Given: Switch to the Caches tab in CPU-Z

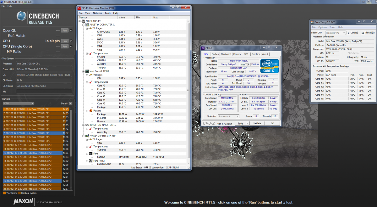Looking at the screenshot, I should (215, 54).
